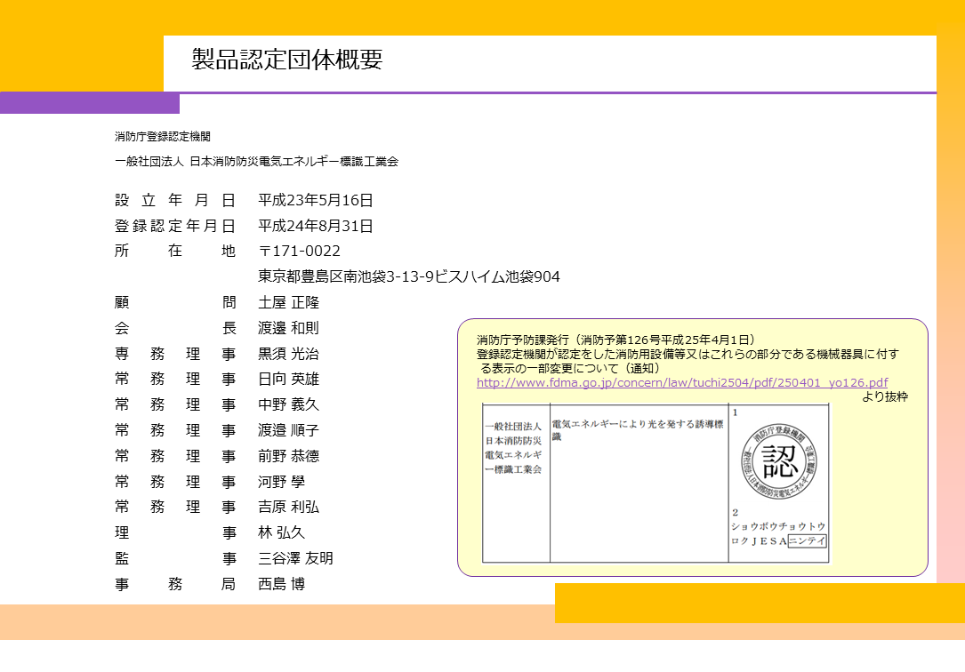Click the 登録認定年月日 label
This screenshot has height=672, width=965.
click(175, 227)
